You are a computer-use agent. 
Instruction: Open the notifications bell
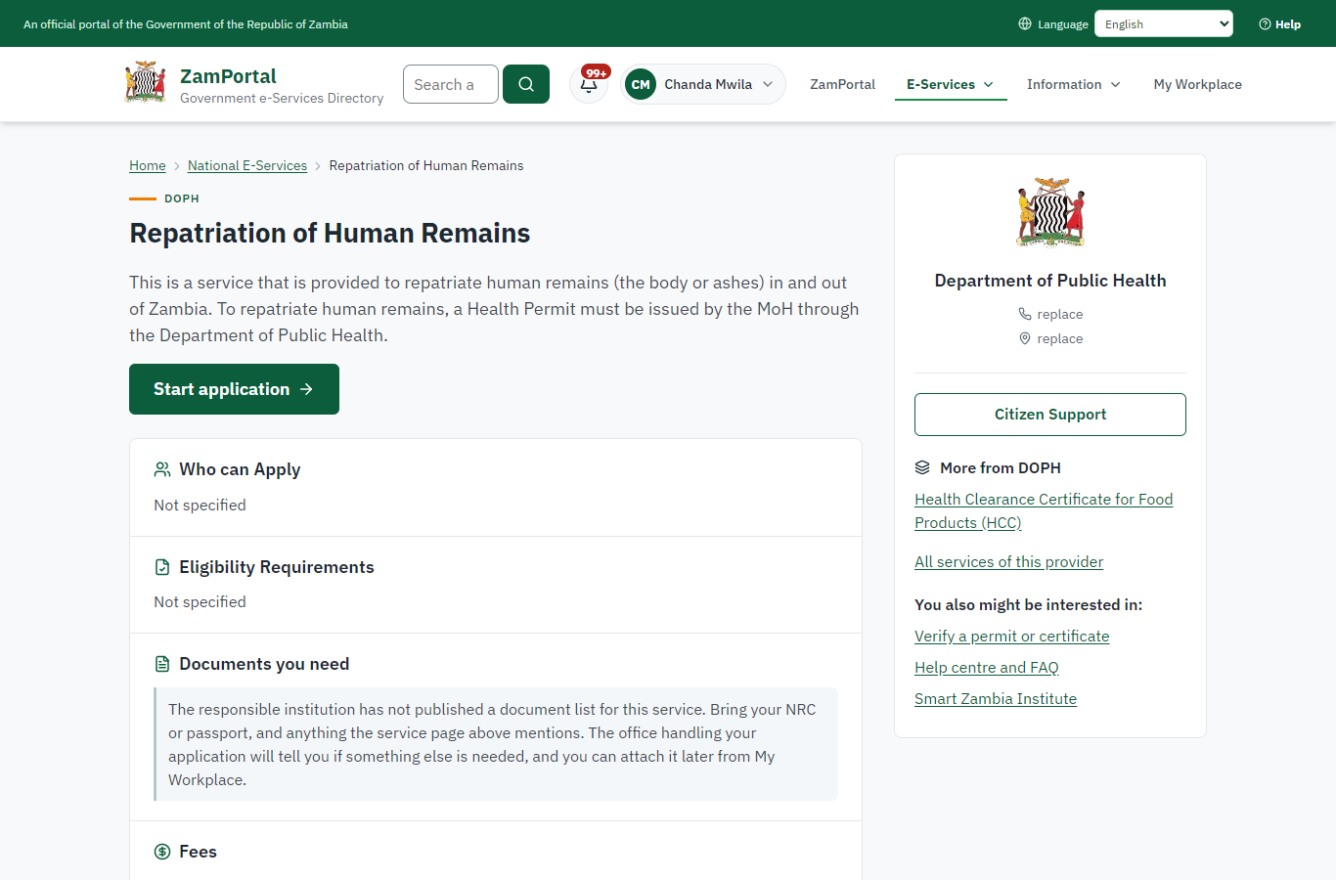click(x=589, y=84)
